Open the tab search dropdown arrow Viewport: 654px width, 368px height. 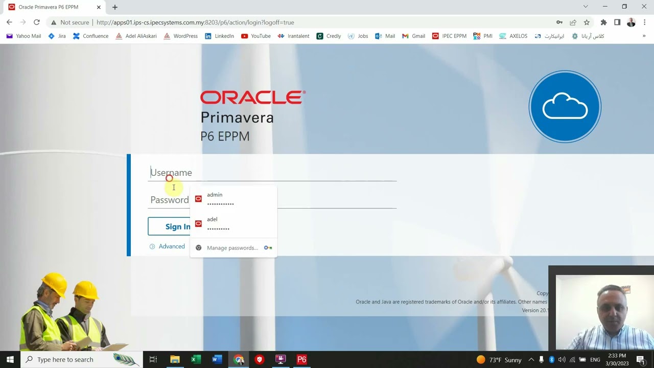point(586,7)
